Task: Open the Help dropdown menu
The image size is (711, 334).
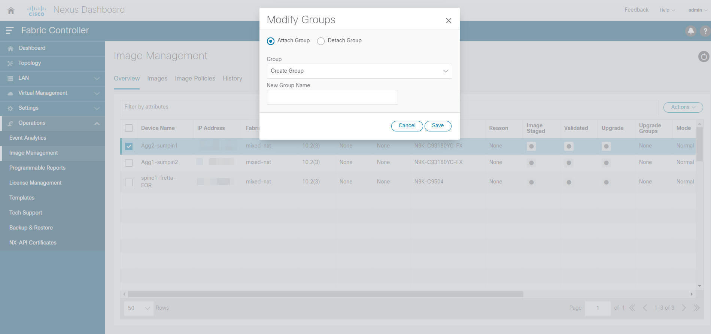Action: [x=667, y=10]
